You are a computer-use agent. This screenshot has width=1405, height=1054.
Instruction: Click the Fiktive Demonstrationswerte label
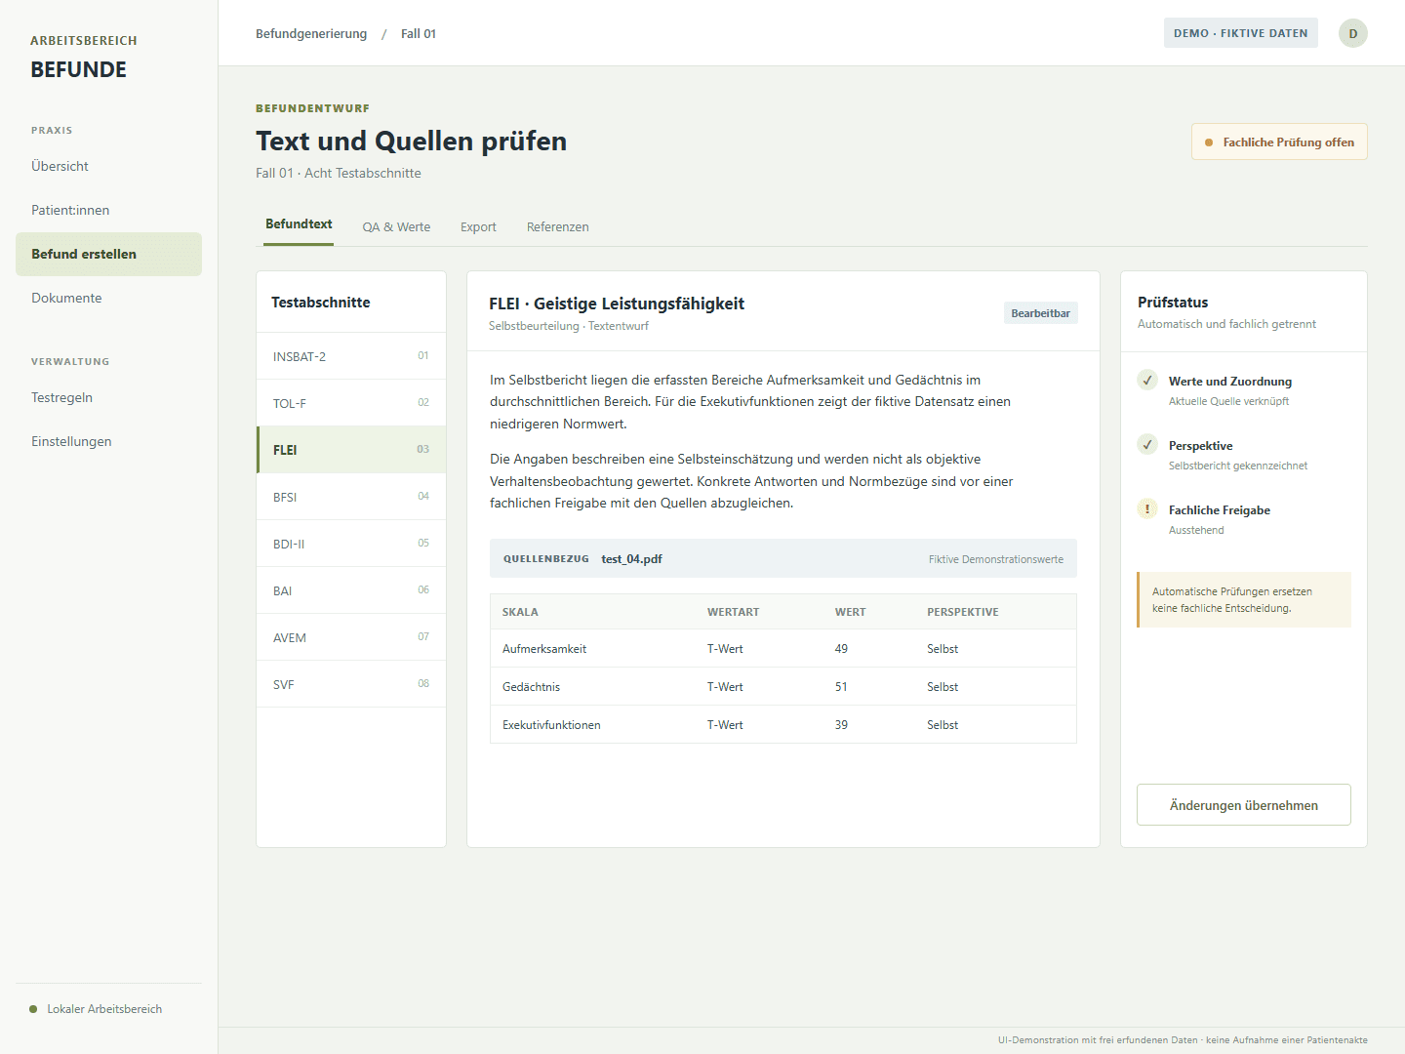tap(995, 559)
